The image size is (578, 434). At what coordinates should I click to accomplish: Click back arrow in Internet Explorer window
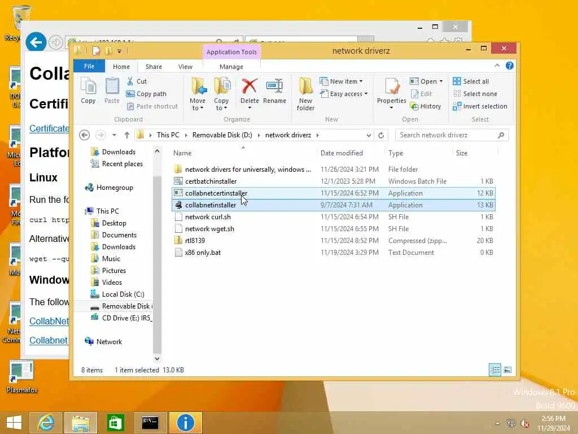(x=36, y=42)
